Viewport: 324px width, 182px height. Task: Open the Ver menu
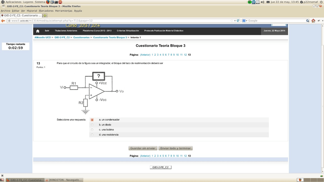tap(23, 11)
